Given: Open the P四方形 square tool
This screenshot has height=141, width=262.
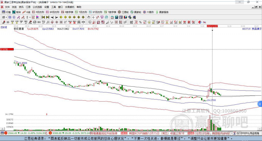Looking at the screenshot, I should (x=38, y=12).
